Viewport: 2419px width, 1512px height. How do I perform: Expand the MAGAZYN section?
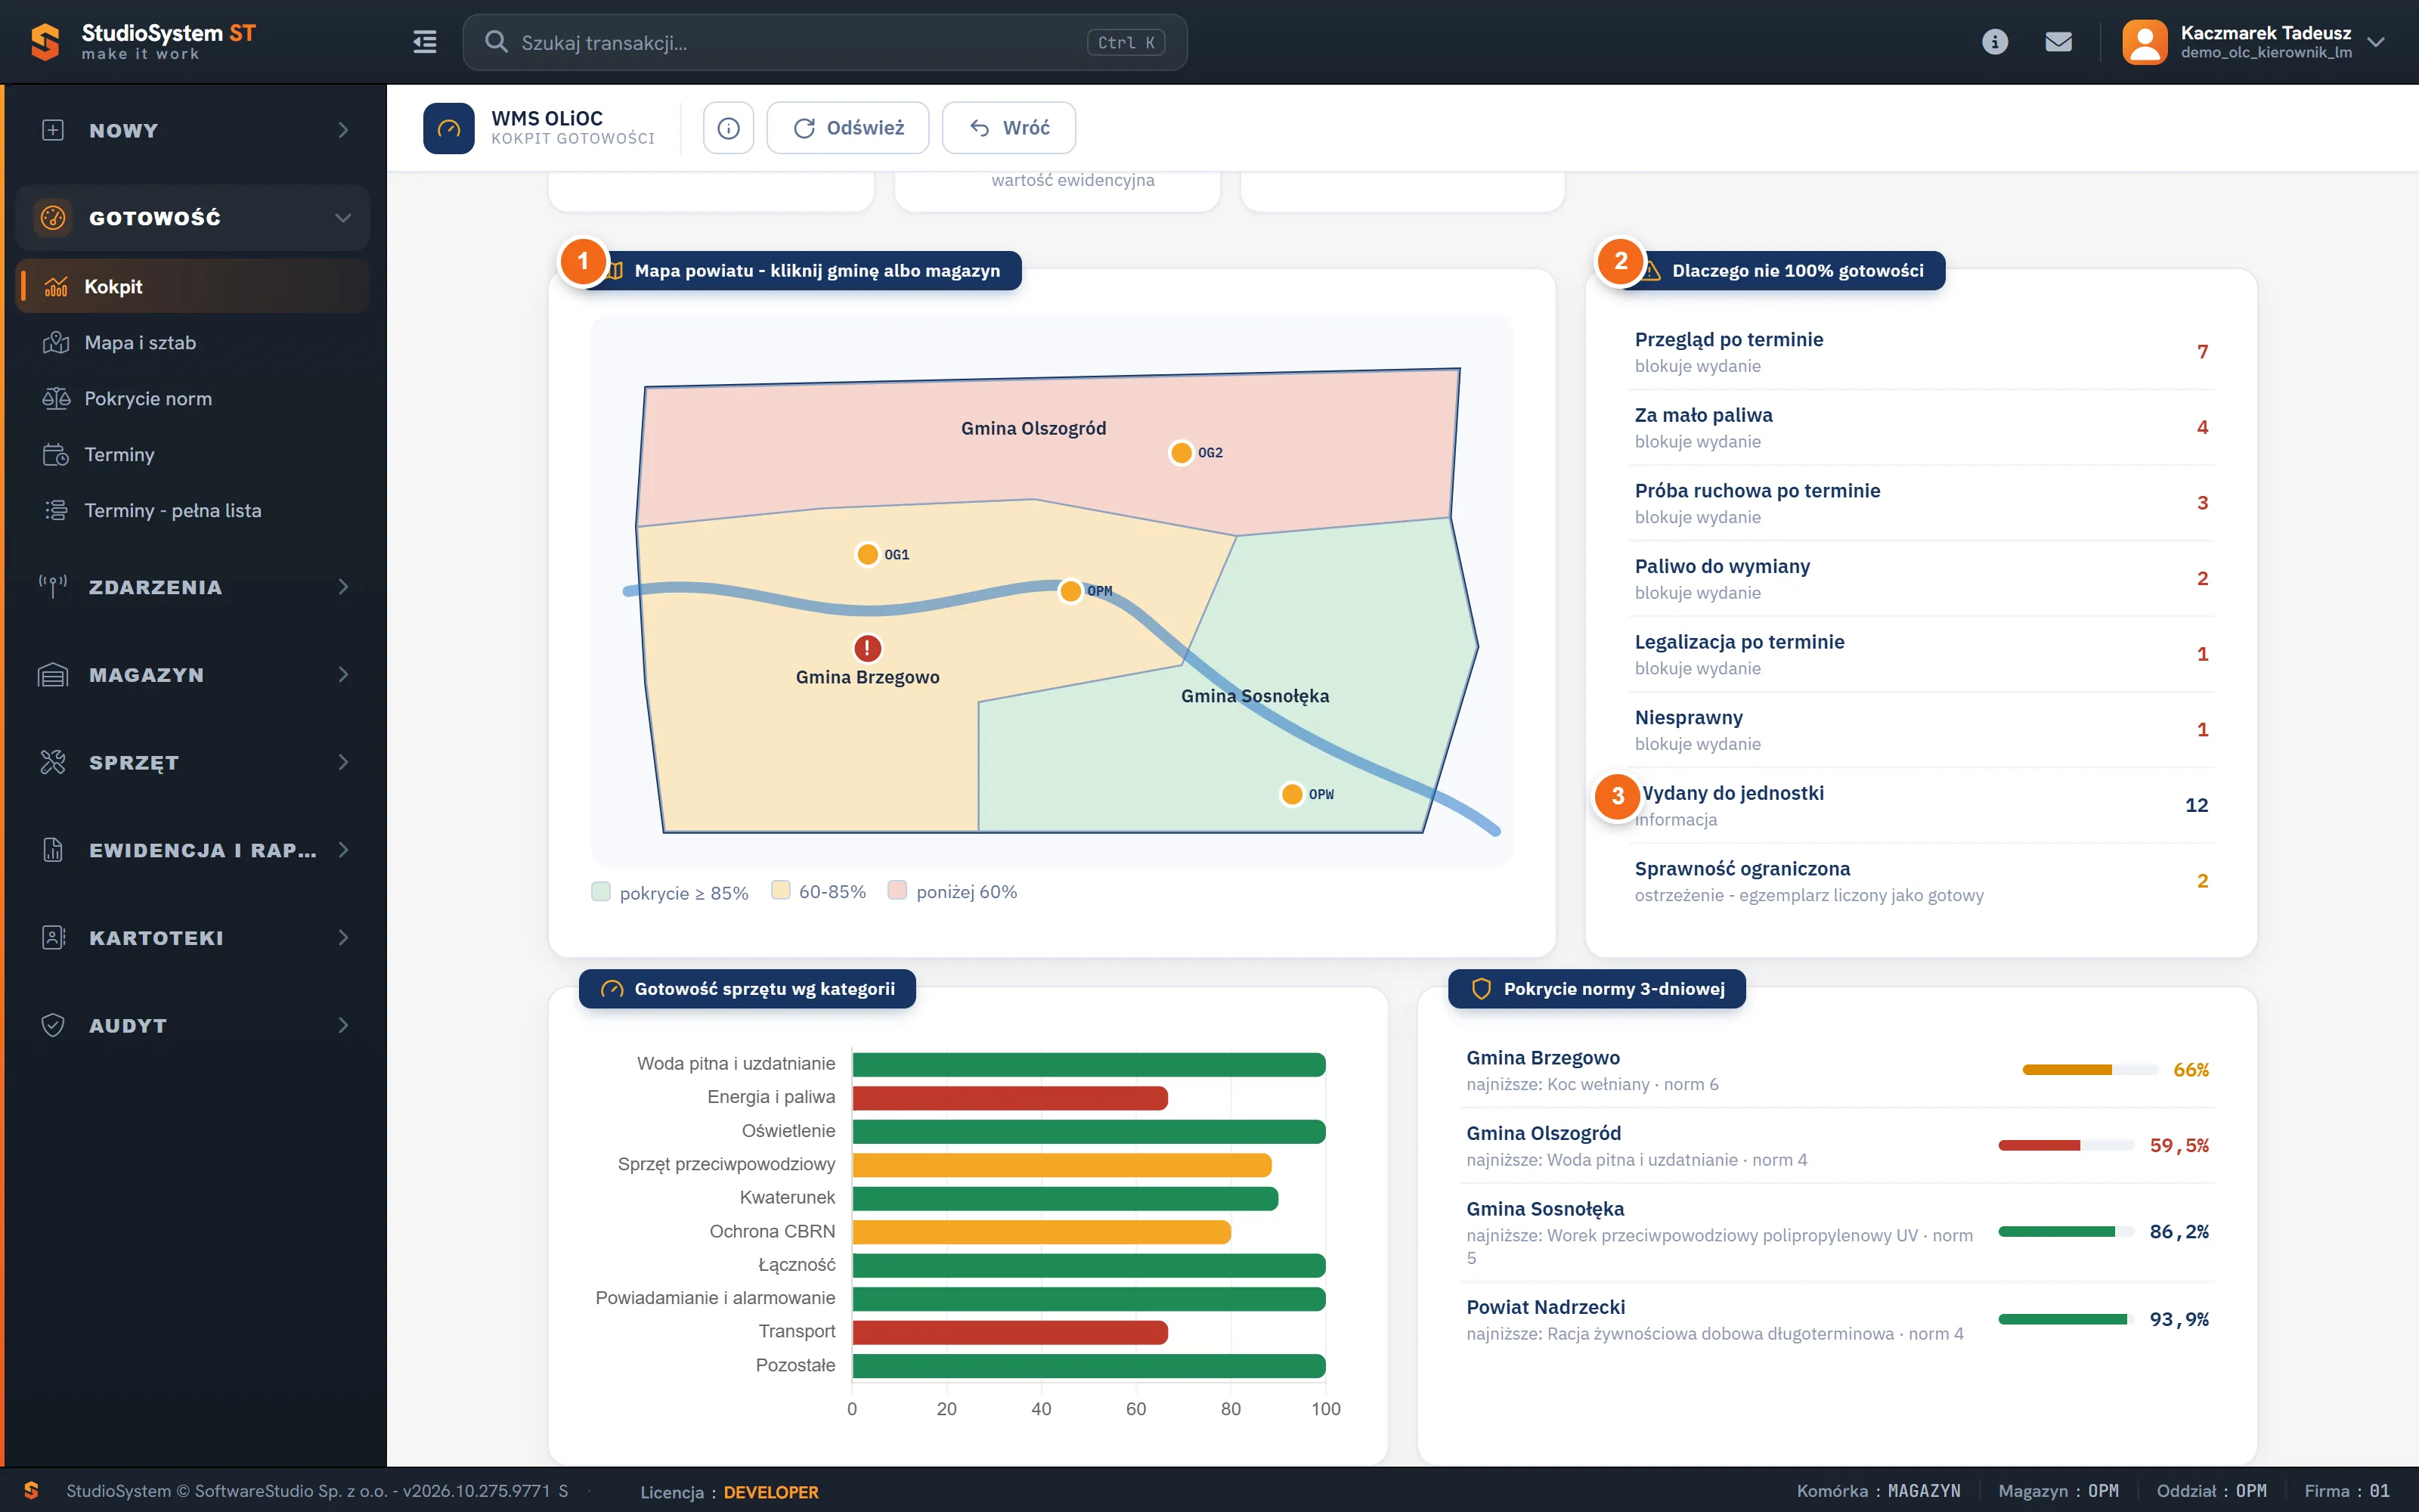pyautogui.click(x=193, y=675)
